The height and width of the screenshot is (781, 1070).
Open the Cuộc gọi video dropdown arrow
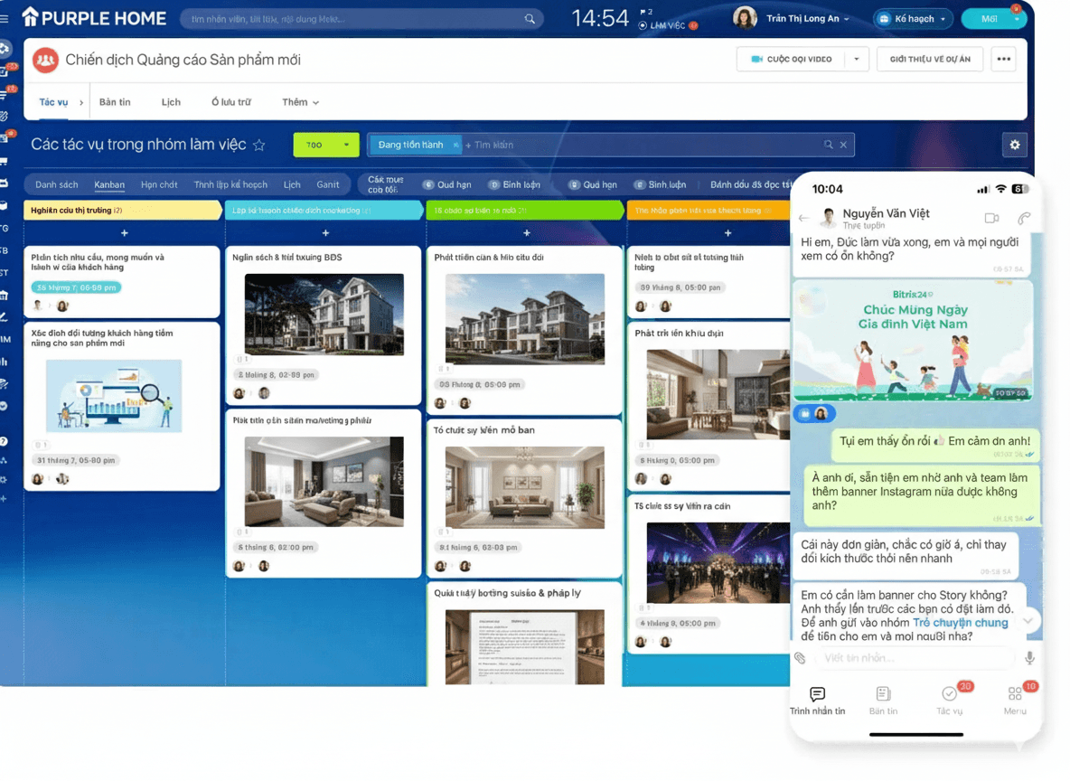pos(856,58)
